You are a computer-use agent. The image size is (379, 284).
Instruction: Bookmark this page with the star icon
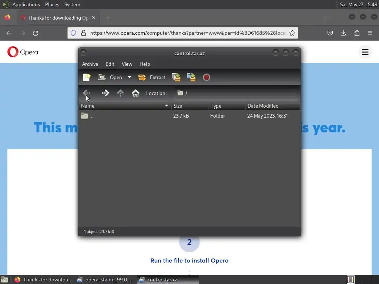pyautogui.click(x=292, y=33)
